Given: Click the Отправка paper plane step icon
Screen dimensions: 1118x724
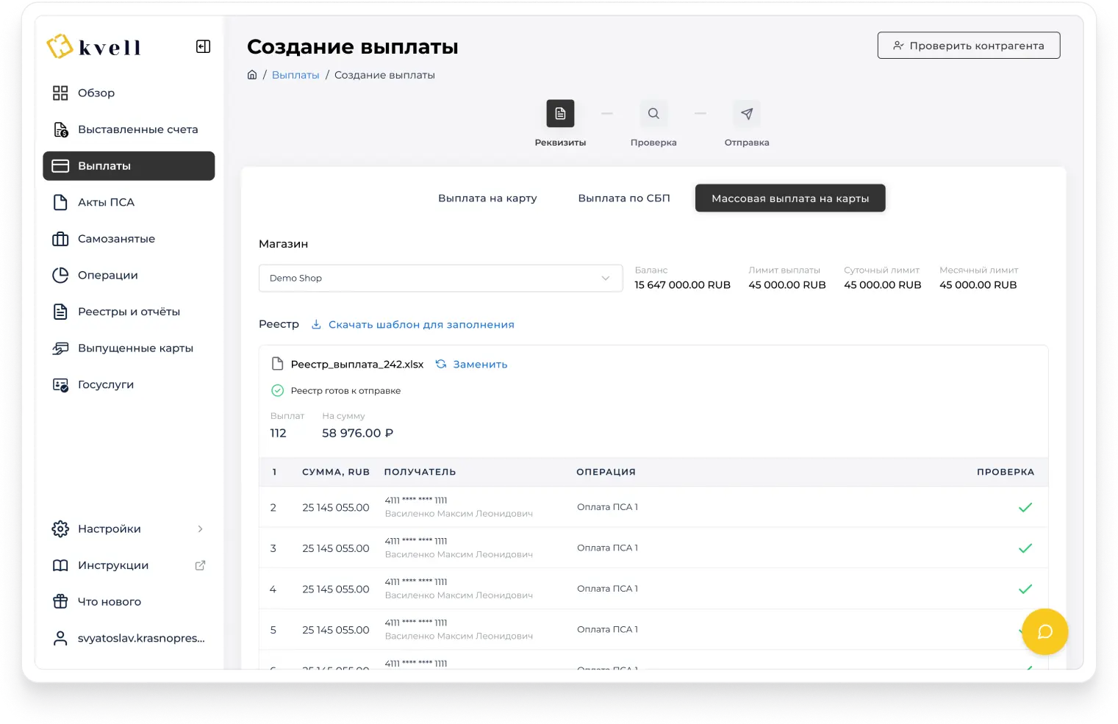Looking at the screenshot, I should (747, 114).
